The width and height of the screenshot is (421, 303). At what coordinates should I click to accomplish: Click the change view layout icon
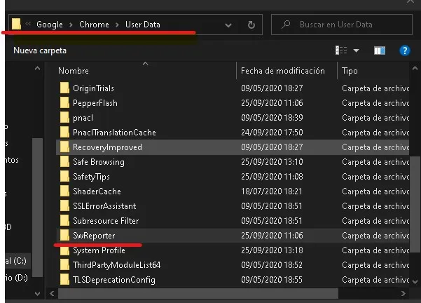point(341,50)
